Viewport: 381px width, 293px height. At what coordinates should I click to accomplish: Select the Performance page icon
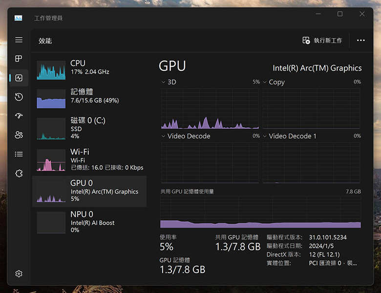[19, 78]
